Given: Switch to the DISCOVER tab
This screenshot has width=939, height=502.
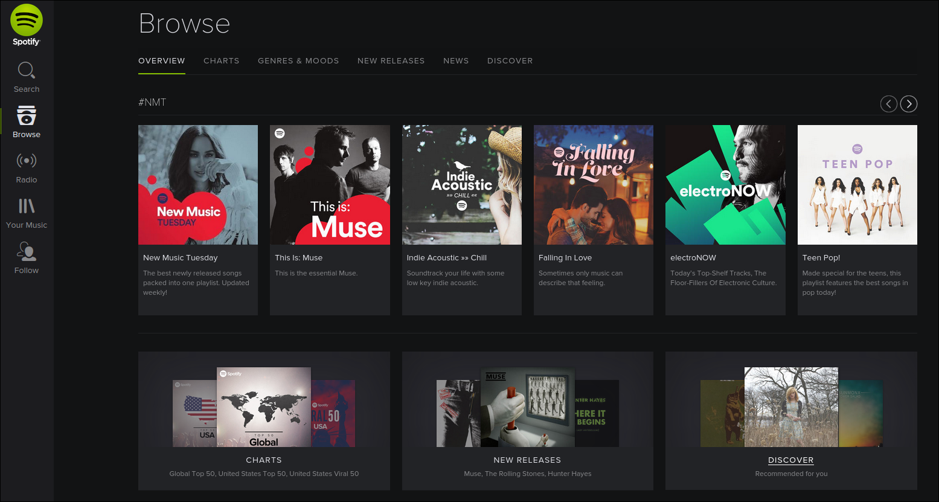Looking at the screenshot, I should (x=510, y=60).
